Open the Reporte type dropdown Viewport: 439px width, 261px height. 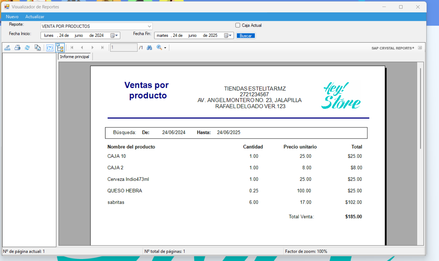pos(149,26)
